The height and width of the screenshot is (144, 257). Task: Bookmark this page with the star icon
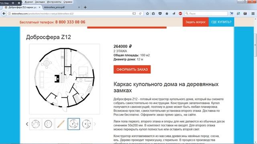(147, 14)
